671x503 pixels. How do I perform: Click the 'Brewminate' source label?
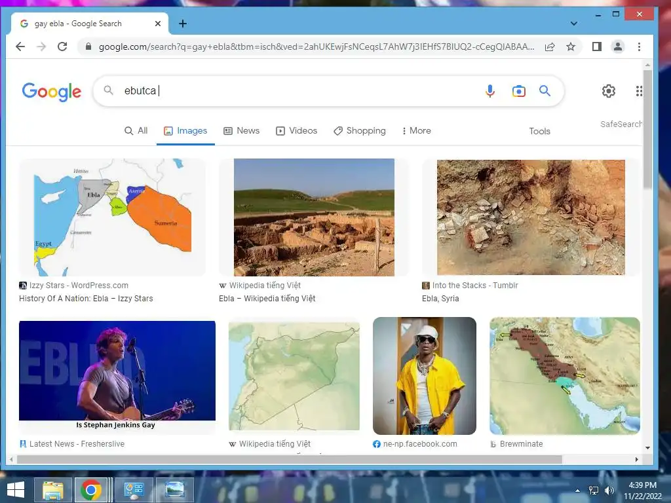(x=521, y=444)
